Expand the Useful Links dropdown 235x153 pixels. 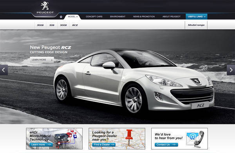click(197, 16)
